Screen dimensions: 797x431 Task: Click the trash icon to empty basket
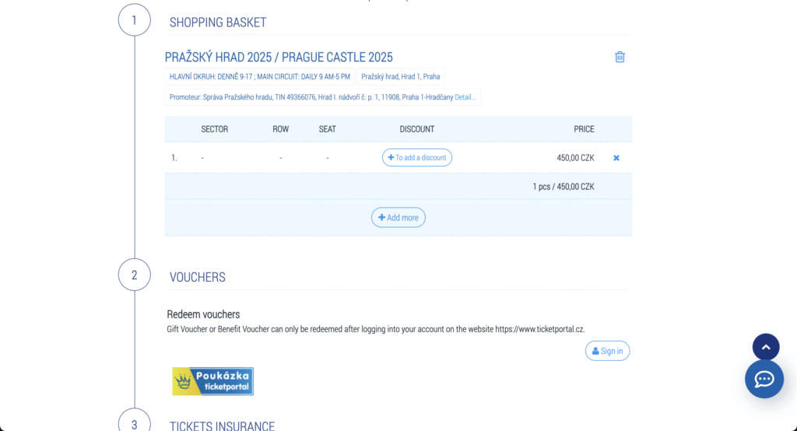[x=620, y=57]
